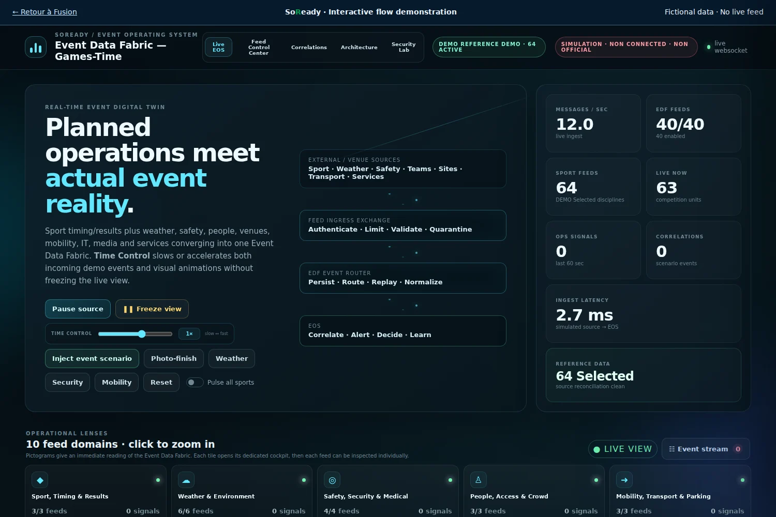Open the EDF Feeds 40/40 card

(694, 123)
